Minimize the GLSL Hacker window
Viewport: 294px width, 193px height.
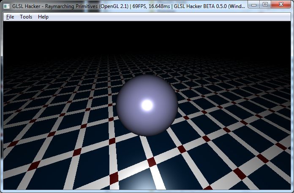[x=254, y=4]
